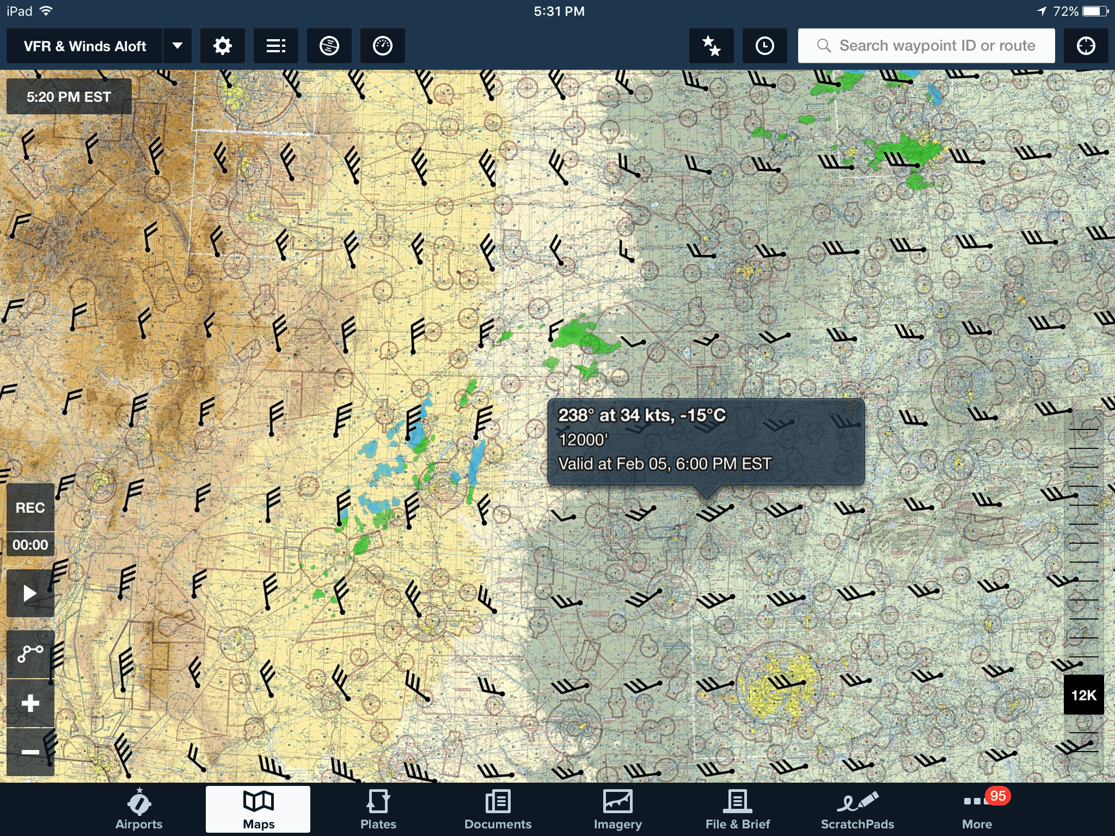Open the Plates tab
1115x836 pixels.
(378, 810)
